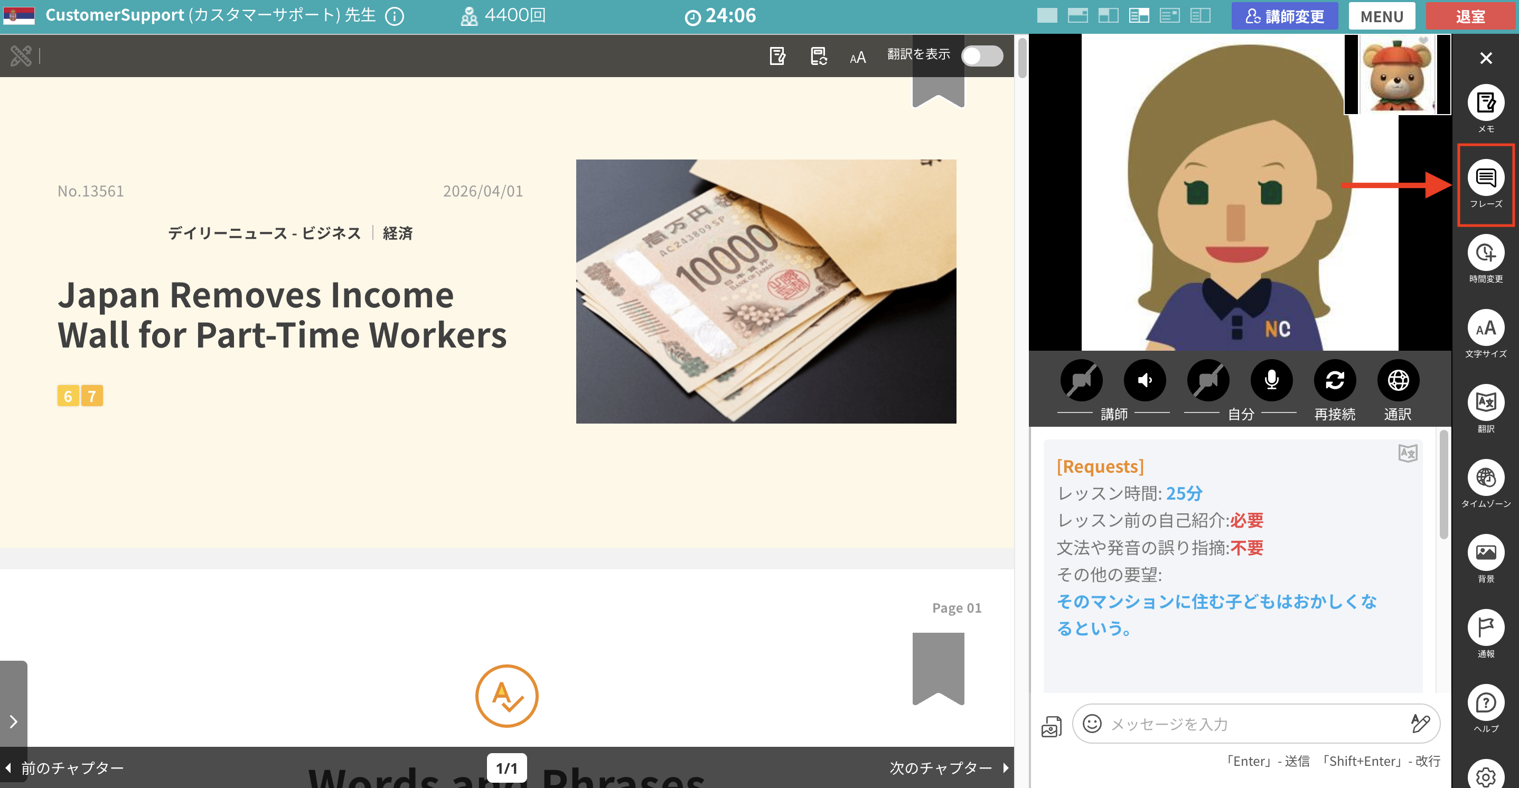The height and width of the screenshot is (788, 1519).
Task: Open the メモ (memo) sidebar icon
Action: pyautogui.click(x=1485, y=103)
